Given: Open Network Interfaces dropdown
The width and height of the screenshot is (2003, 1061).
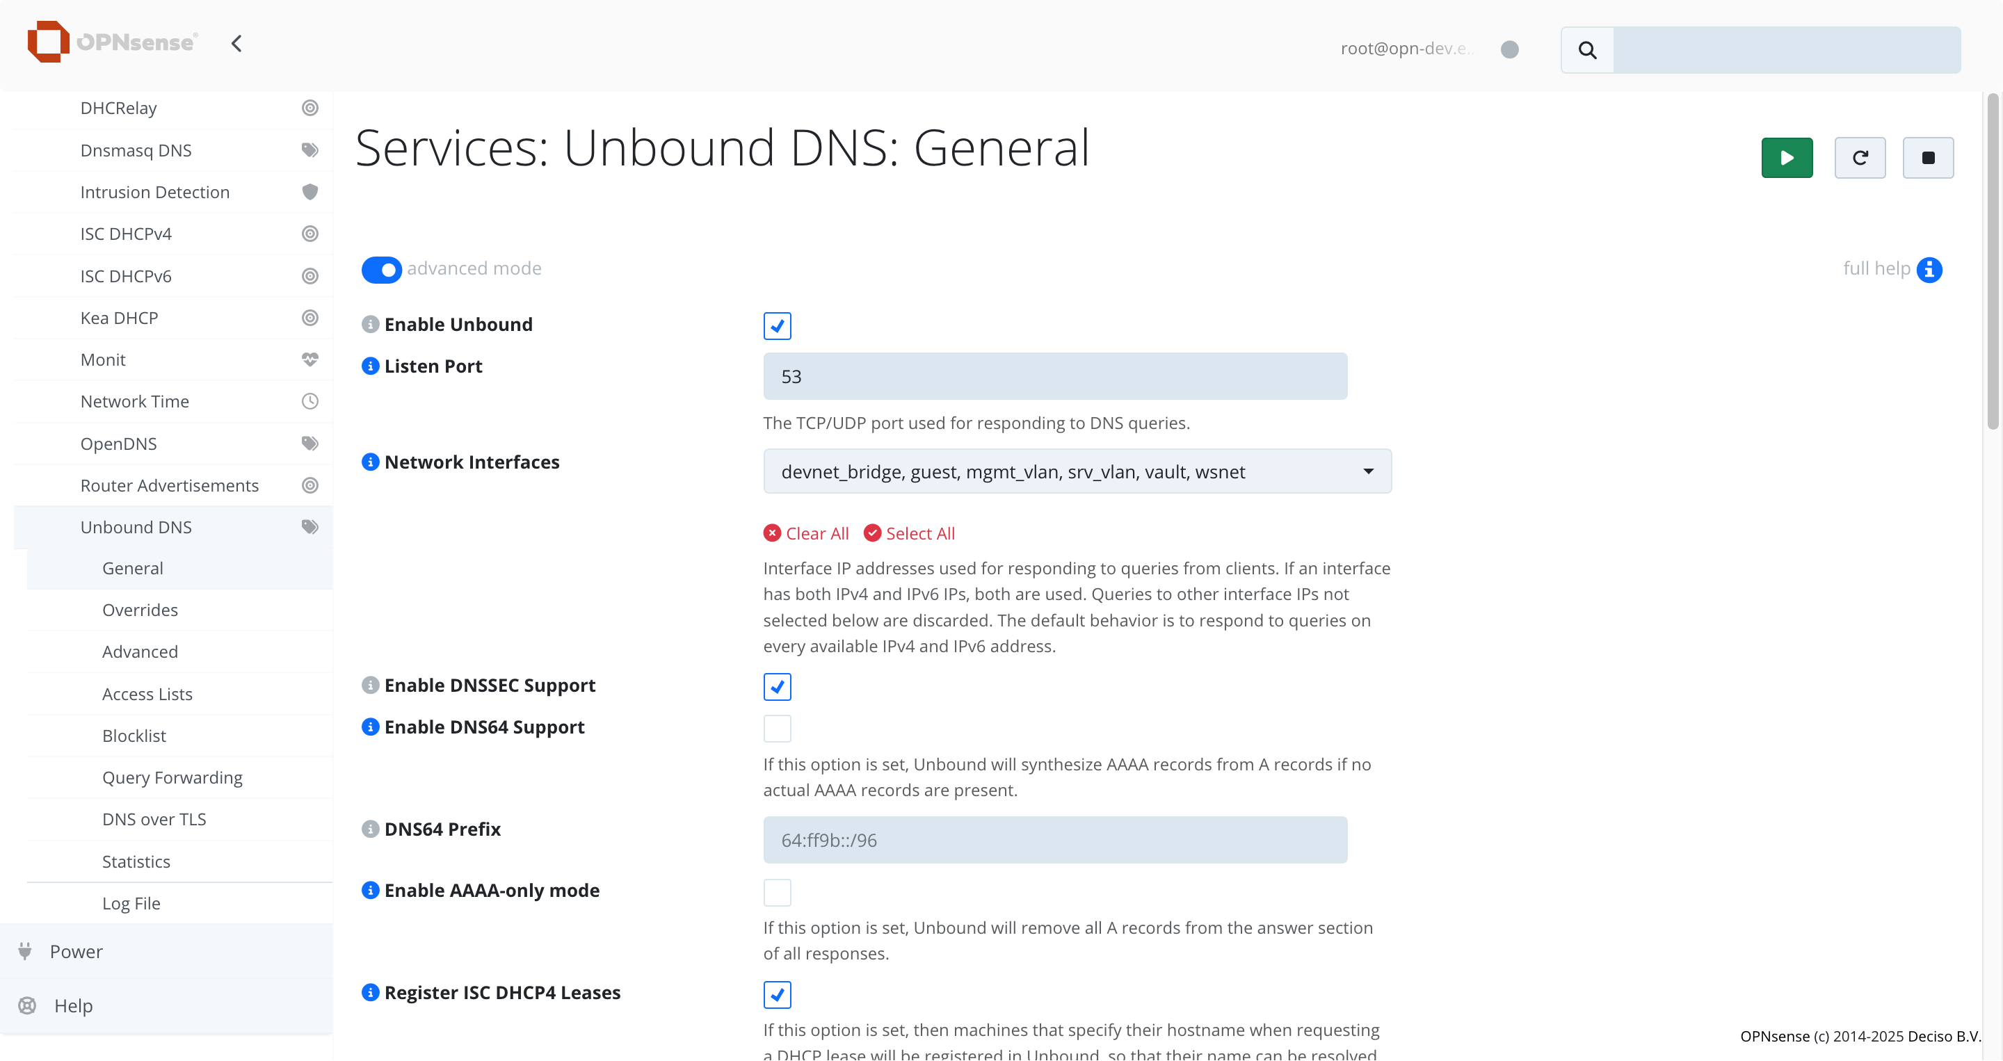Looking at the screenshot, I should coord(1077,472).
